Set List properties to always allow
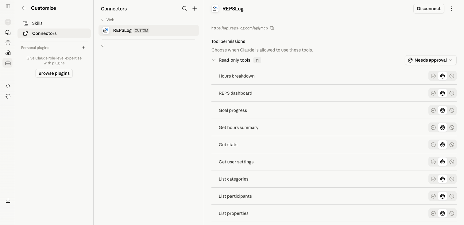 click(433, 213)
